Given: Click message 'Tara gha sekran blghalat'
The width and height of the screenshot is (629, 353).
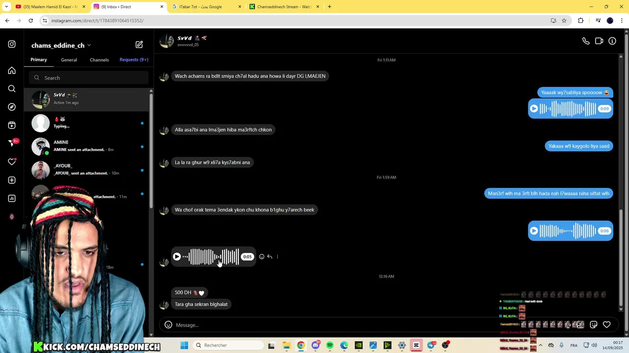Looking at the screenshot, I should 201,304.
